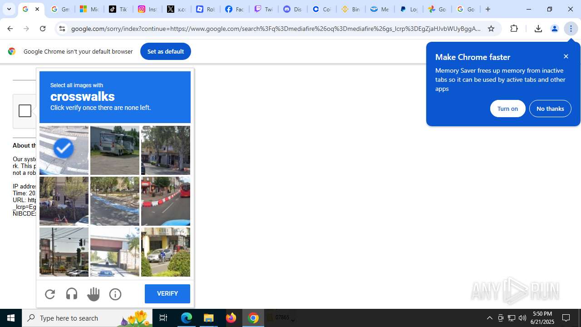Open the tab search dropdown arrow
Screen dimensions: 581x327
coord(9,9)
